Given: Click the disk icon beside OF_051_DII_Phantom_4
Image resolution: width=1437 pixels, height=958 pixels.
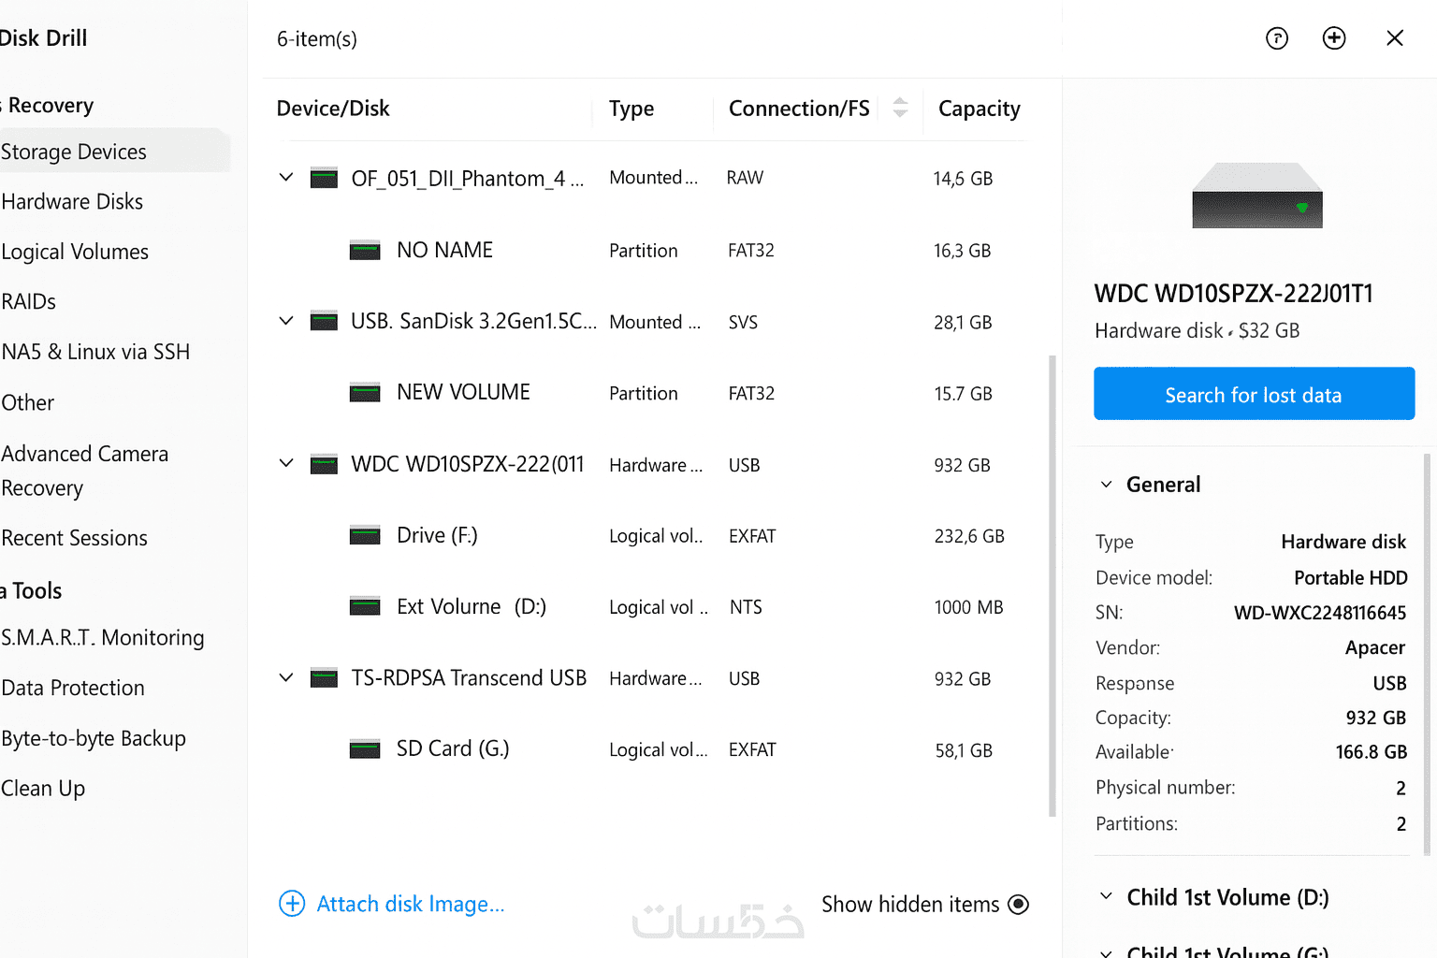Looking at the screenshot, I should (x=324, y=178).
